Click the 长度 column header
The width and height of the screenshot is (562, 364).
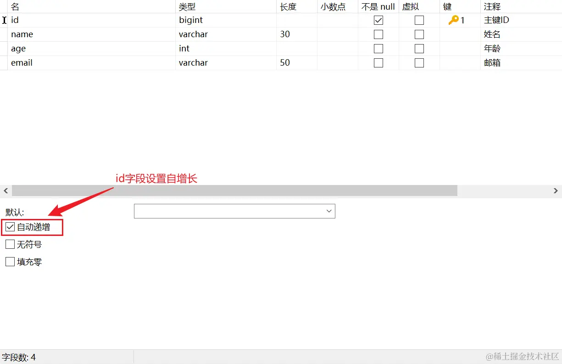(297, 6)
